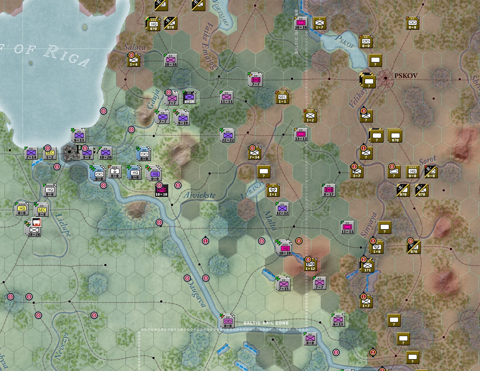Select the purple infantry unit labeled 7=14

31,153
